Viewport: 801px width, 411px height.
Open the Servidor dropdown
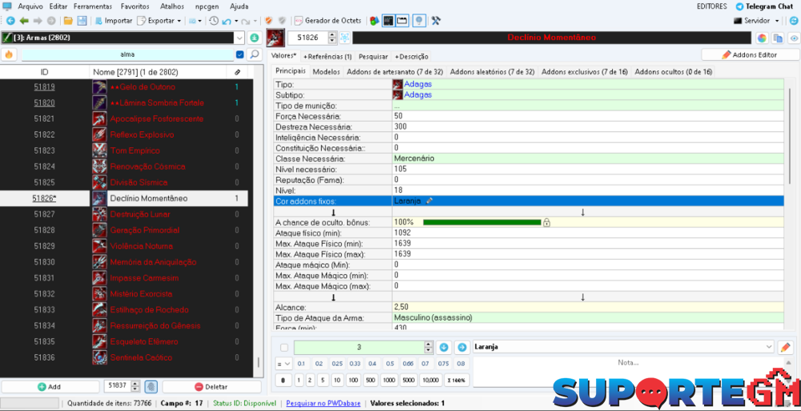tap(776, 21)
